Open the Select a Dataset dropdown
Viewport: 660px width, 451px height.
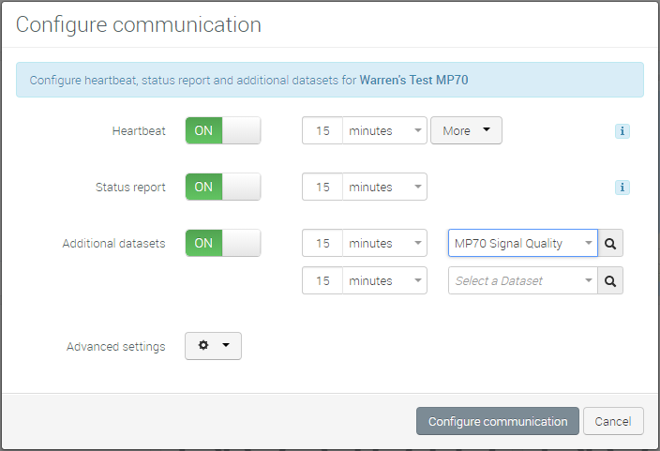click(x=522, y=280)
